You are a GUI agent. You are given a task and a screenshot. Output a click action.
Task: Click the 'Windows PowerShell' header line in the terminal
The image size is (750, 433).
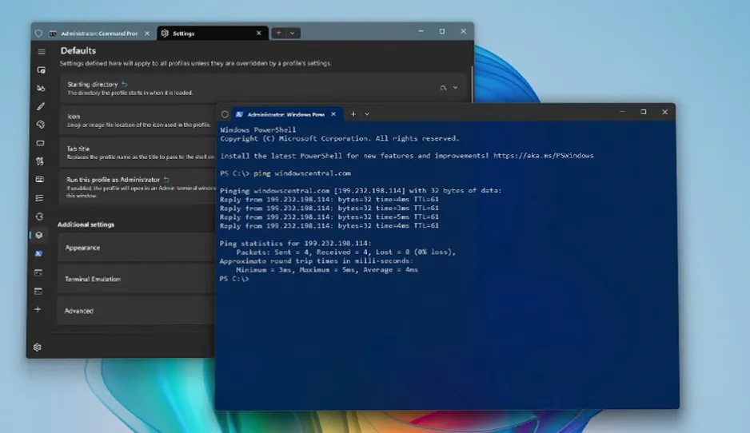[x=257, y=129]
